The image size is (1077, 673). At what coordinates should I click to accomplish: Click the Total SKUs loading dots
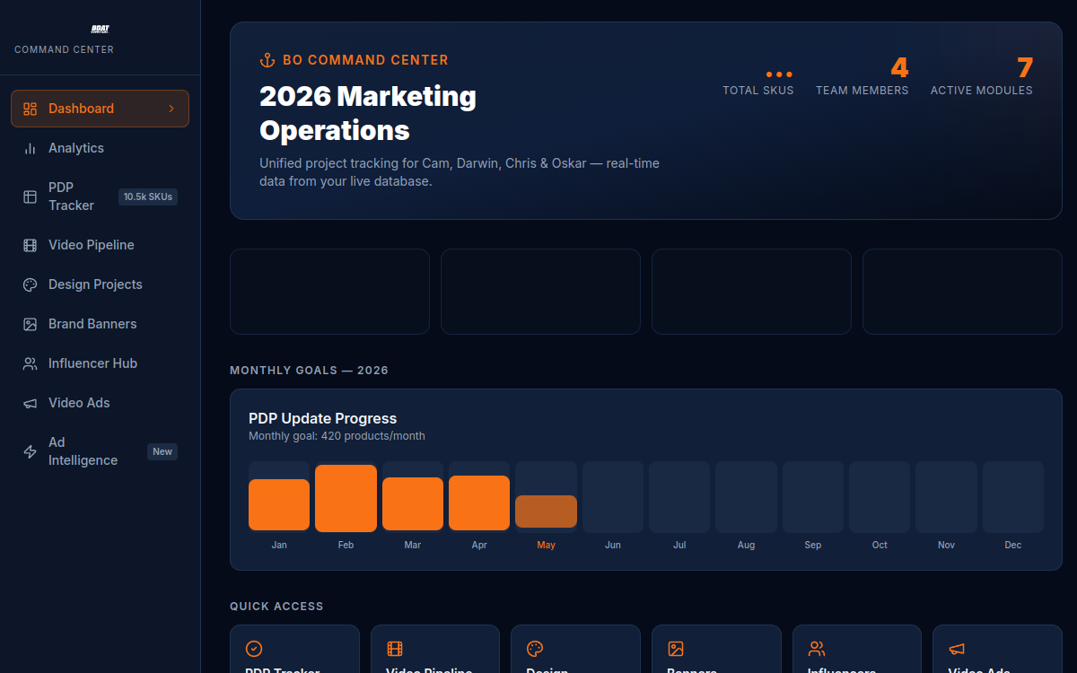(779, 74)
